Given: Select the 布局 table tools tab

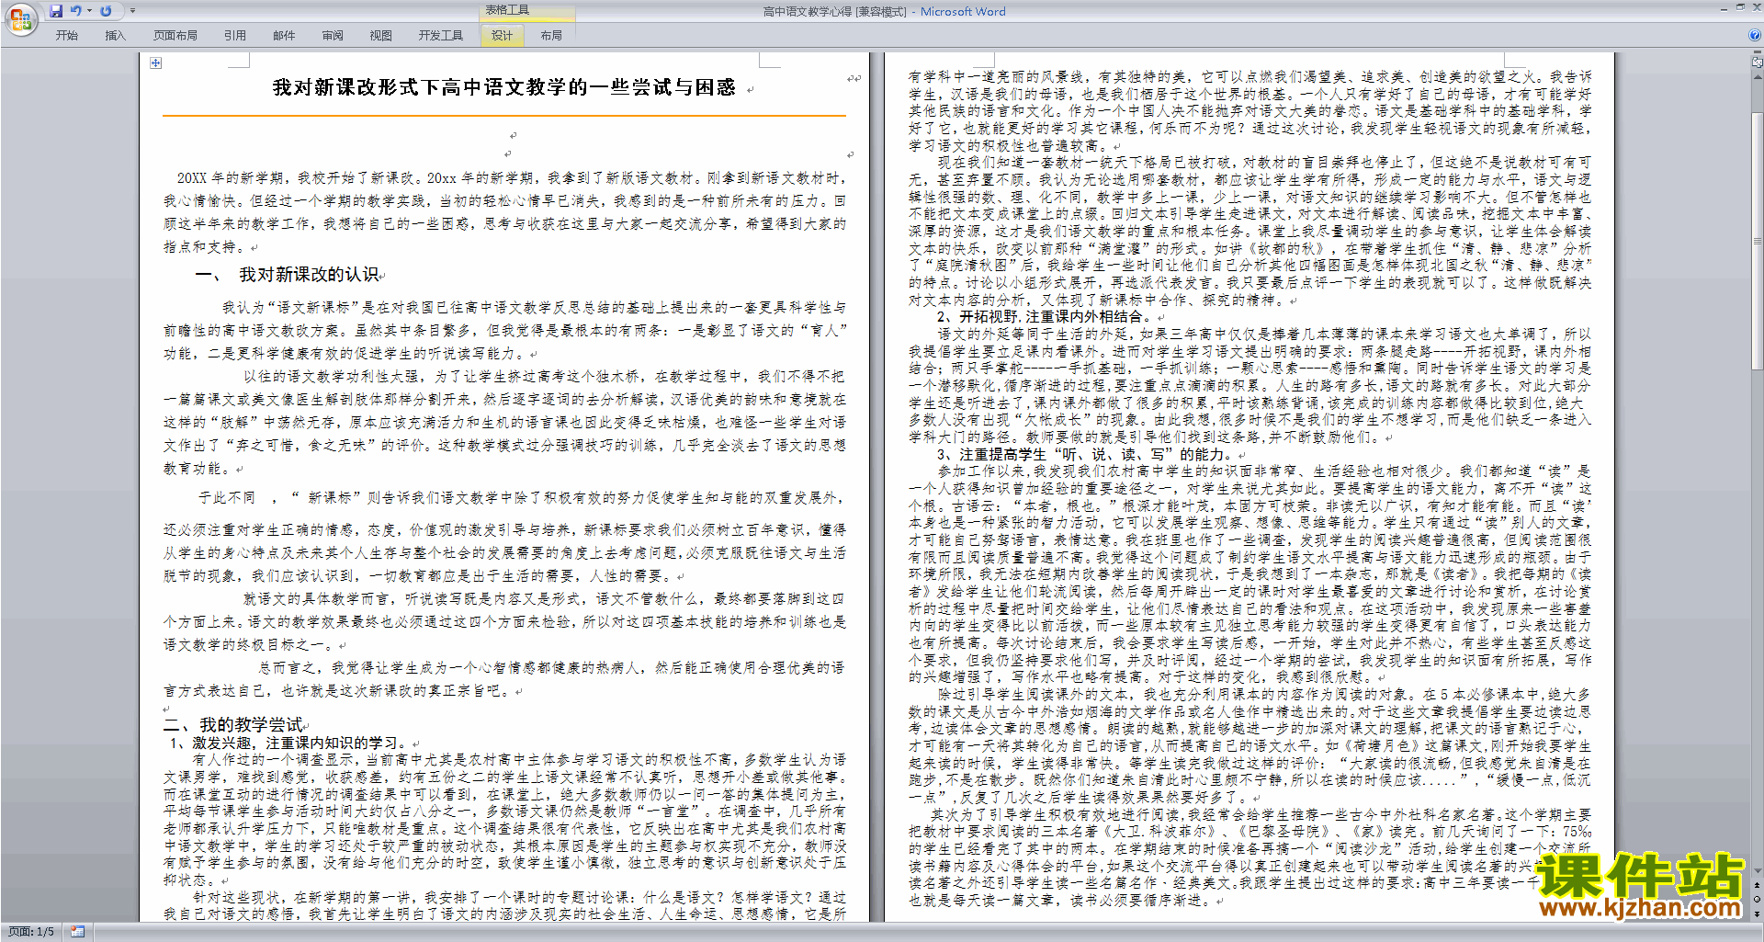Looking at the screenshot, I should 551,36.
